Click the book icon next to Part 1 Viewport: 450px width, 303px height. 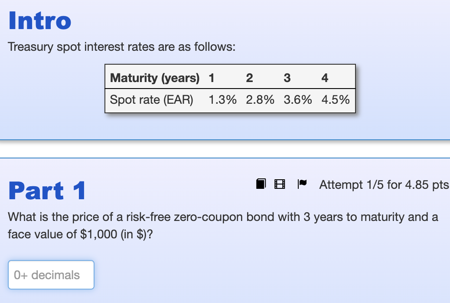(260, 184)
